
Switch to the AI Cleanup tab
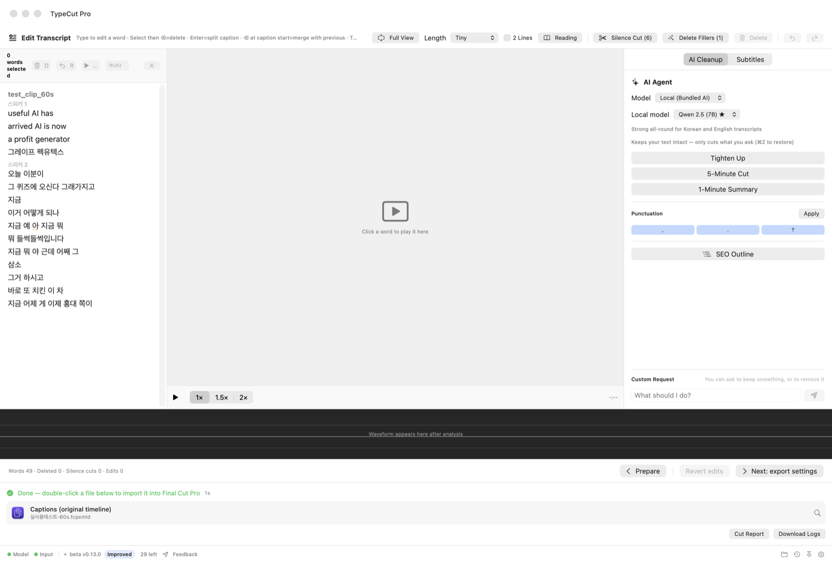click(706, 59)
